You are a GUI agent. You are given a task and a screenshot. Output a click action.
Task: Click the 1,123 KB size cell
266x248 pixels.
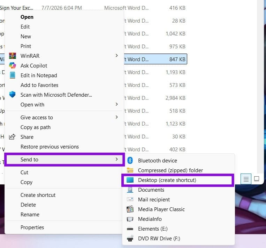(175, 124)
